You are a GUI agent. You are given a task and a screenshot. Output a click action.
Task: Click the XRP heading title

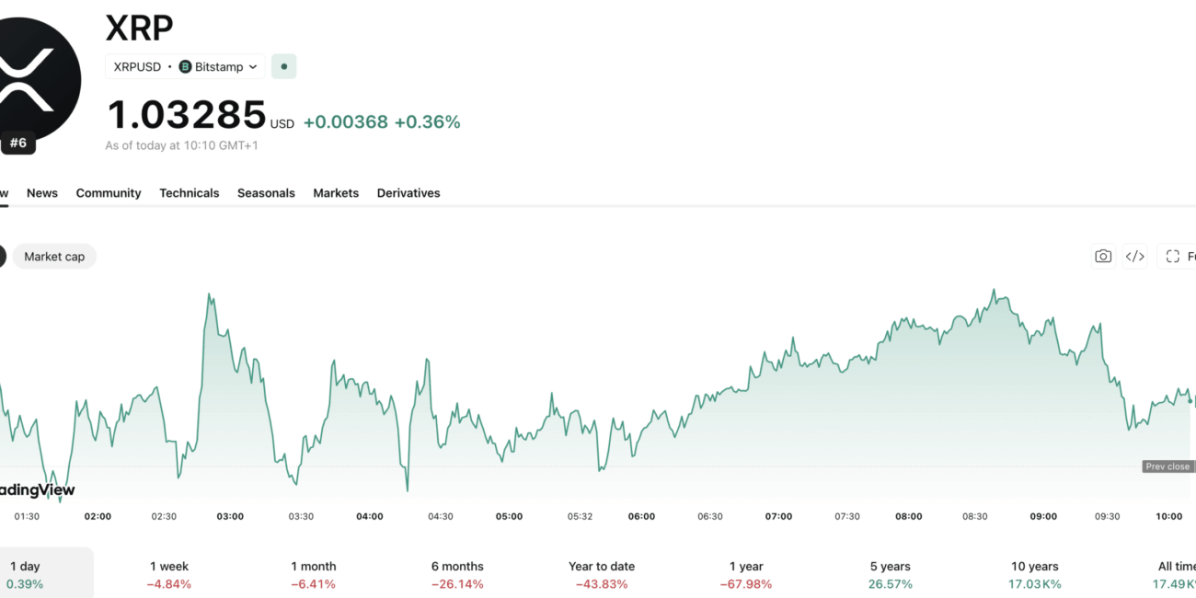point(140,28)
